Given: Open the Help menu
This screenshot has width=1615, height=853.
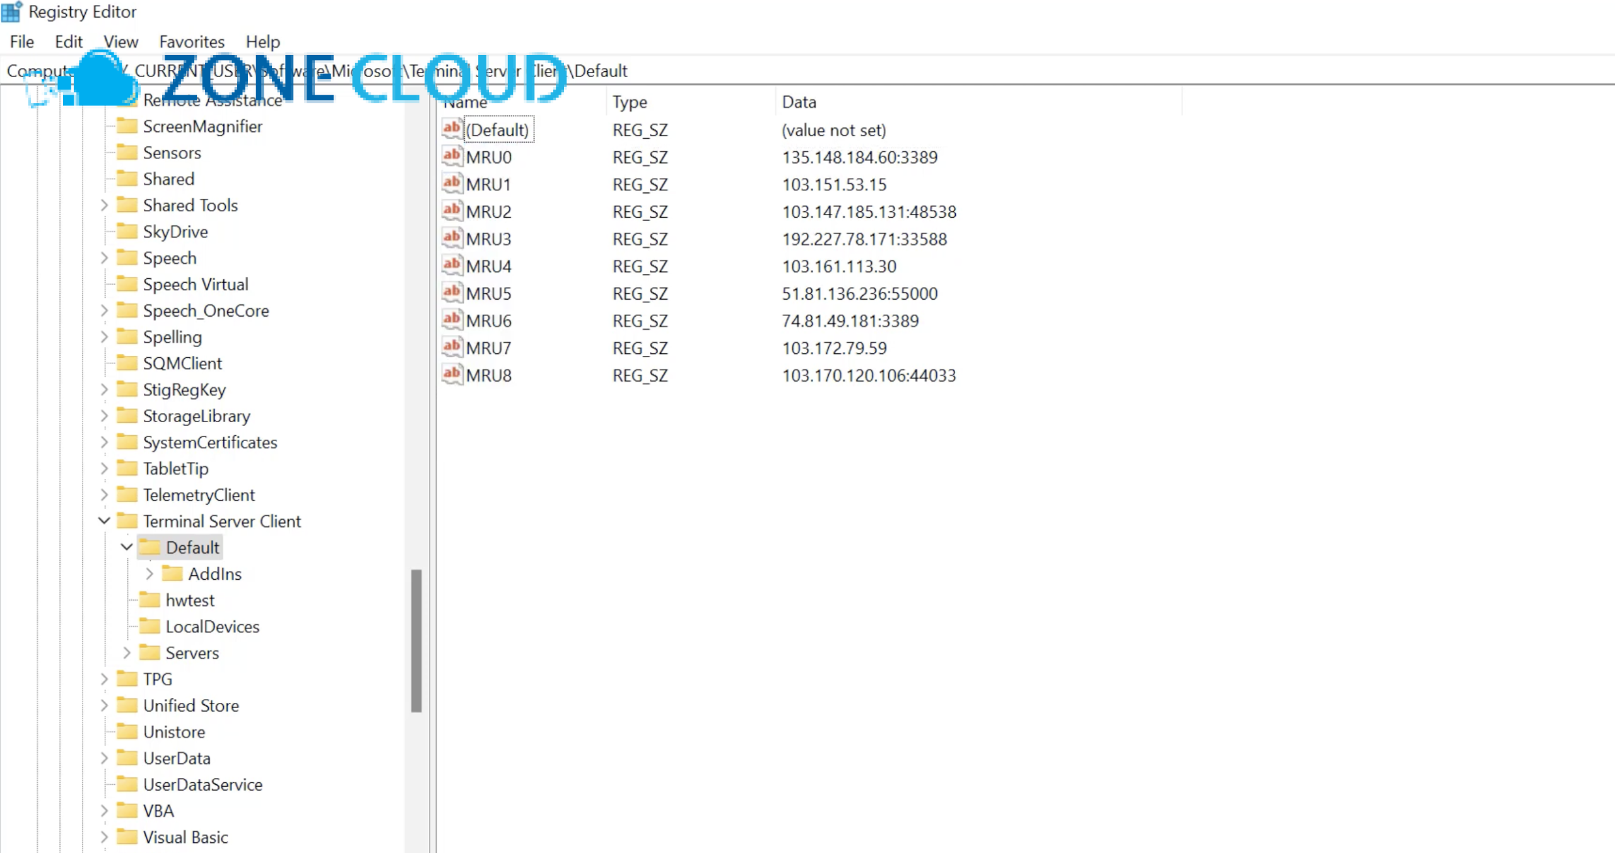Looking at the screenshot, I should [262, 42].
